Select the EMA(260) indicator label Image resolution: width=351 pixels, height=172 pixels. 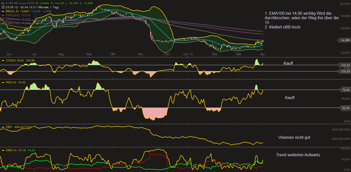pos(13,15)
